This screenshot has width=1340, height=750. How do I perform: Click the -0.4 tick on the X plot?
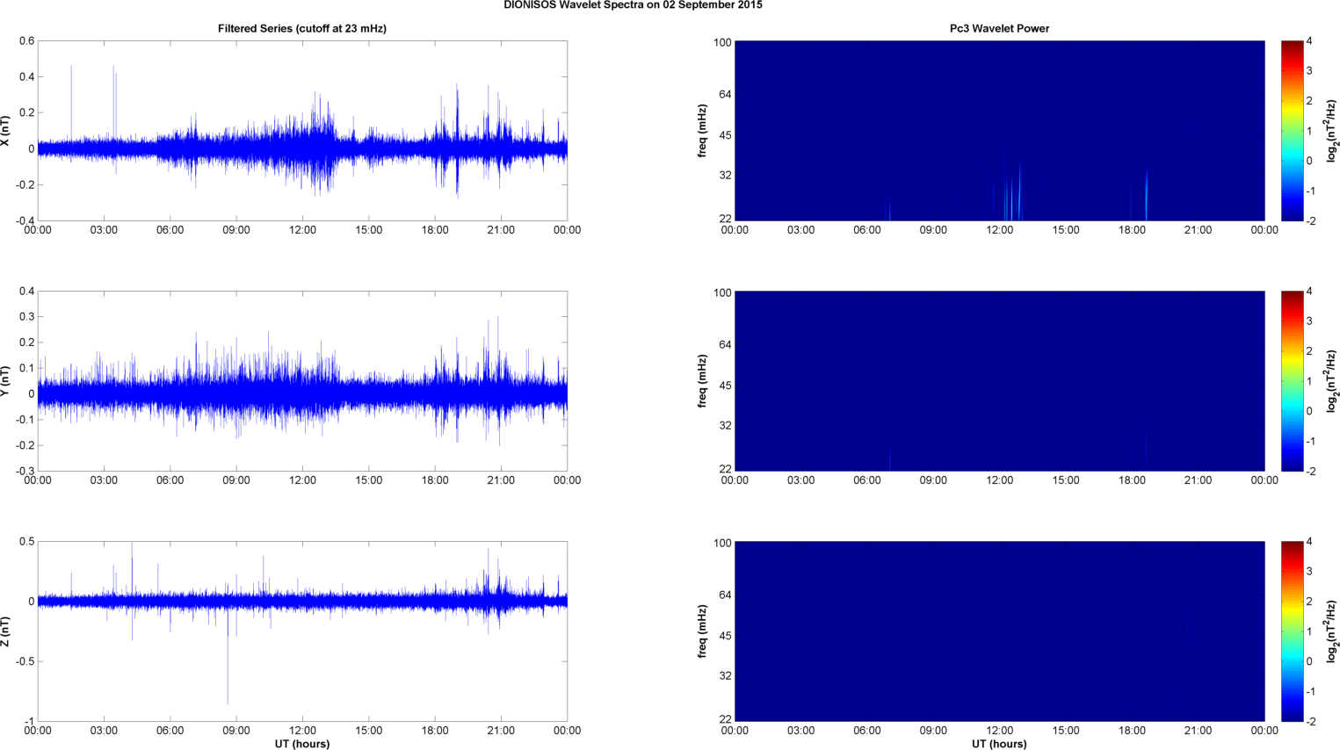25,220
